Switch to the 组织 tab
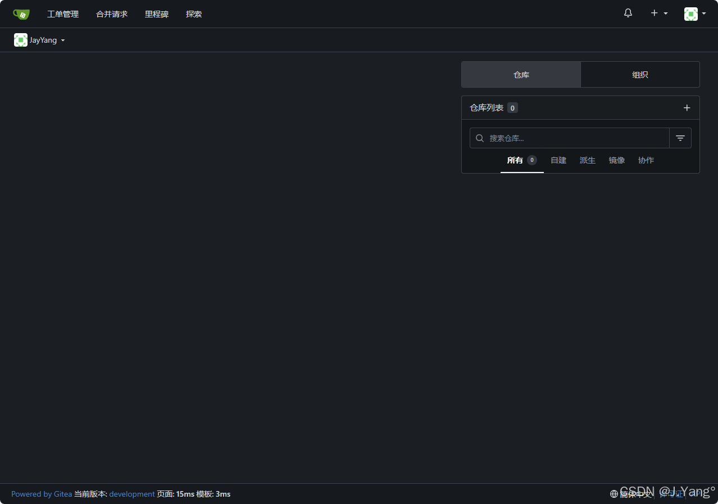The width and height of the screenshot is (718, 504). point(640,75)
